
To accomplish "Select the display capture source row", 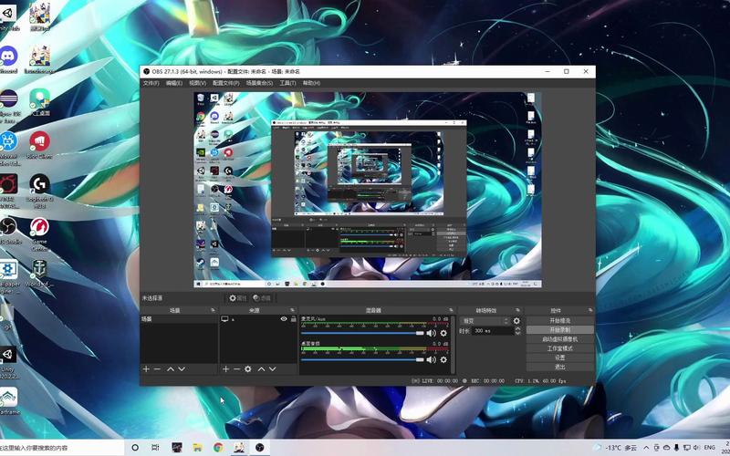I will tap(258, 320).
